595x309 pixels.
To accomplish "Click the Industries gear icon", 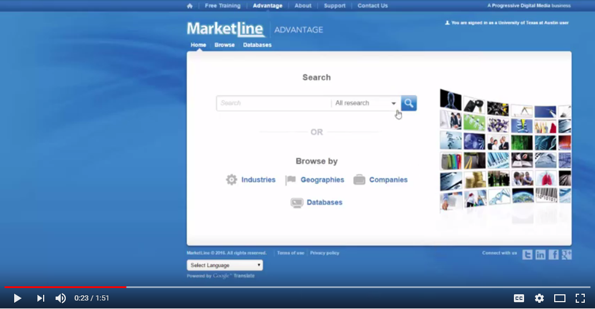I will point(231,179).
